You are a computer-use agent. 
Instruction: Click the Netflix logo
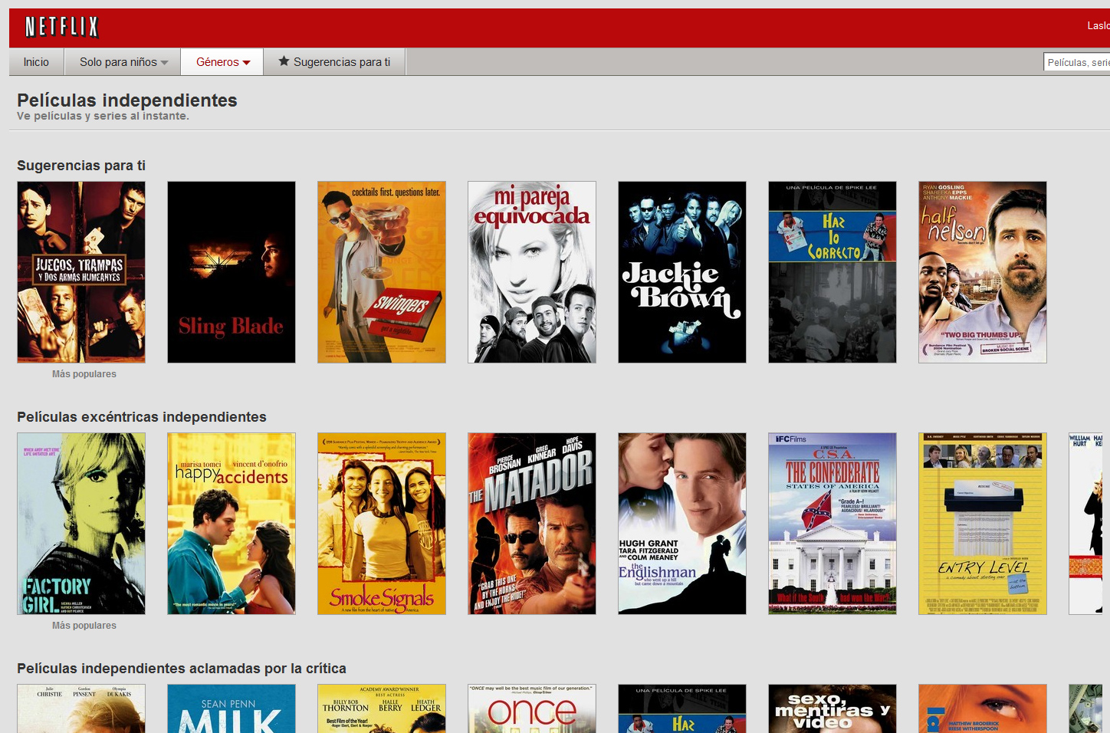tap(61, 28)
